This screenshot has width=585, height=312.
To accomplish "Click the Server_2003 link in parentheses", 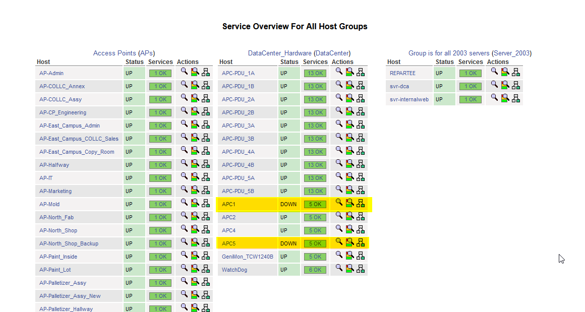I will coord(511,53).
